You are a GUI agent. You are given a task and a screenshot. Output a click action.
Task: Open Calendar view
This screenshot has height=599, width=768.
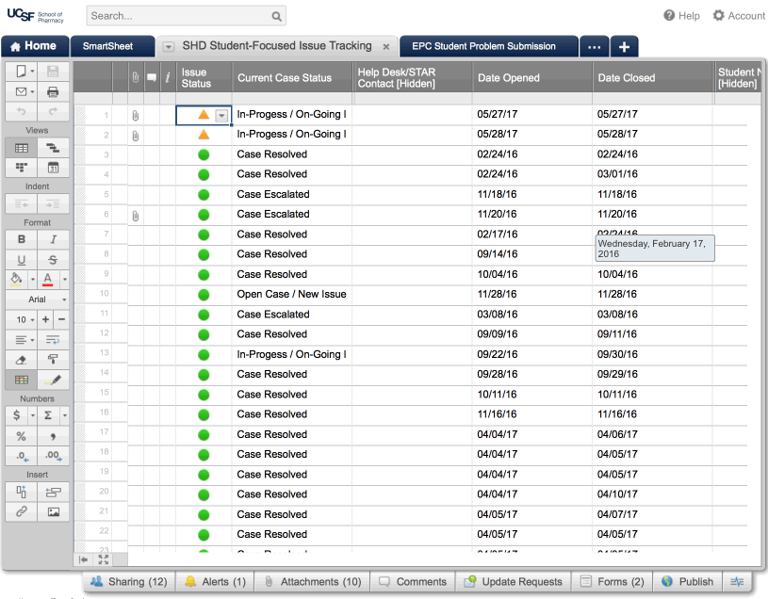click(53, 168)
